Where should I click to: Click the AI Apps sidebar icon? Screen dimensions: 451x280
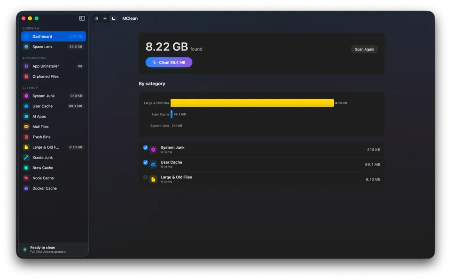(x=26, y=116)
